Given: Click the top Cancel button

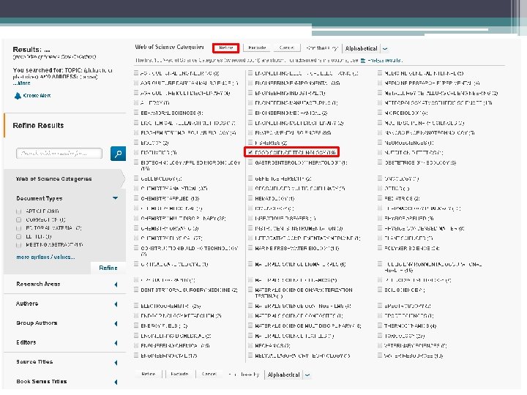Looking at the screenshot, I should click(x=286, y=48).
